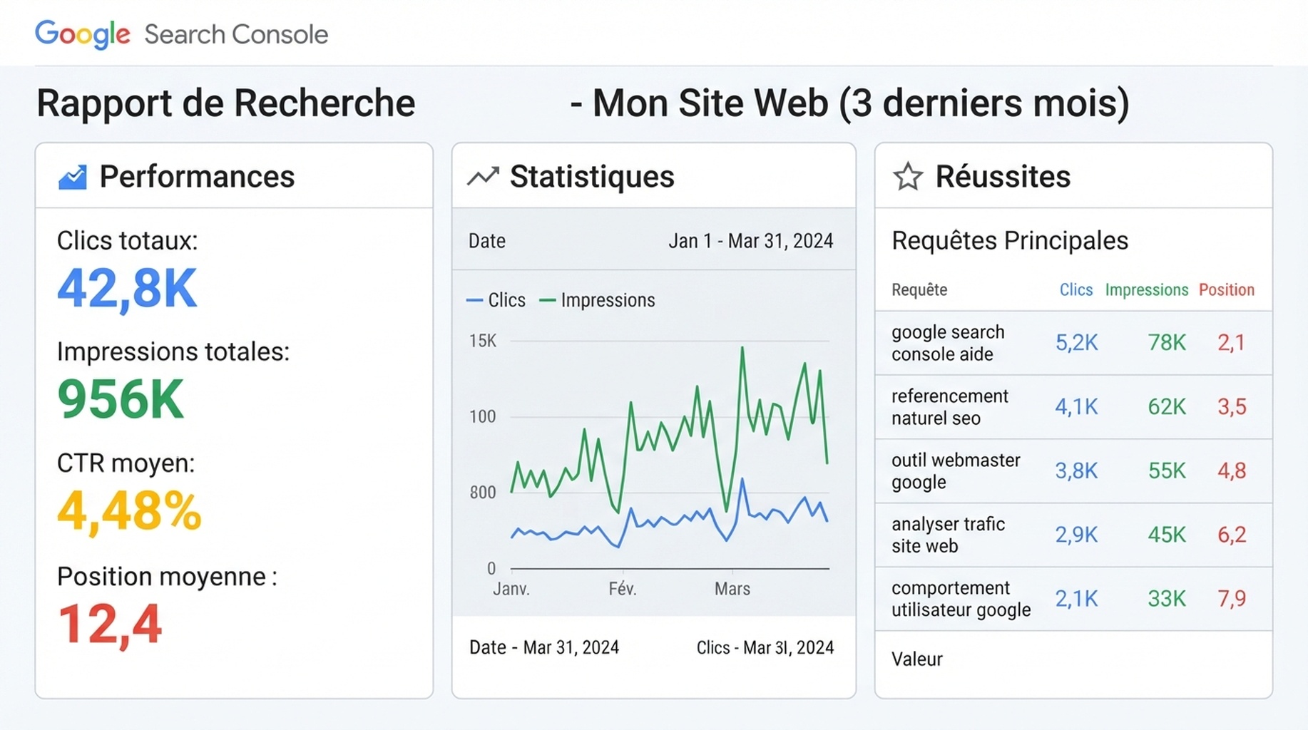The height and width of the screenshot is (730, 1308).
Task: Click the Valeur label in Réussites
Action: coord(917,659)
